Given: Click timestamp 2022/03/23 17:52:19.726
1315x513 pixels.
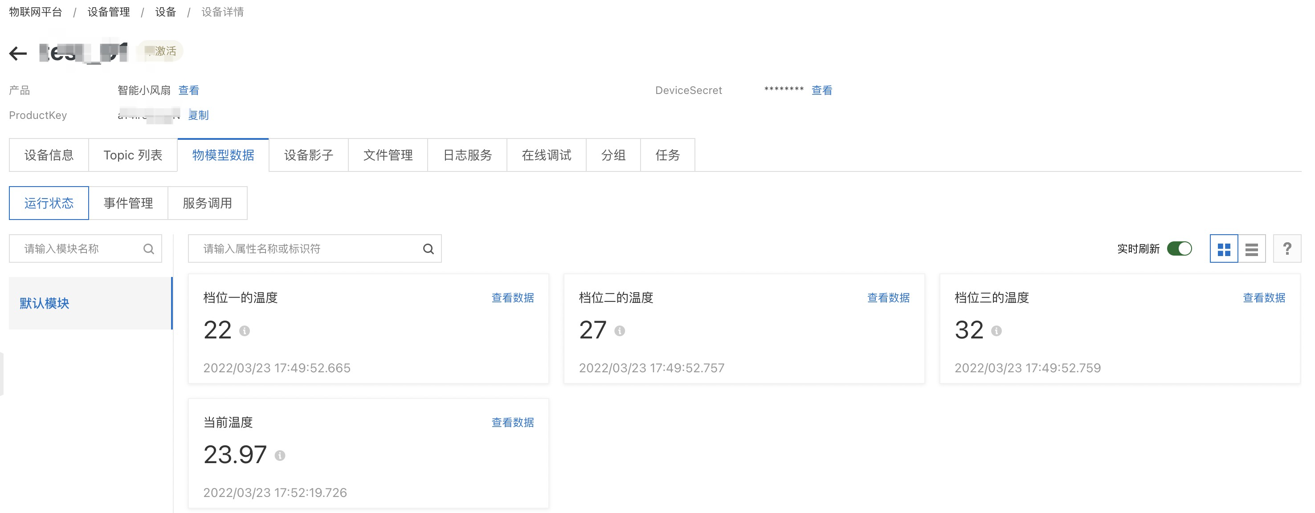Looking at the screenshot, I should tap(275, 493).
